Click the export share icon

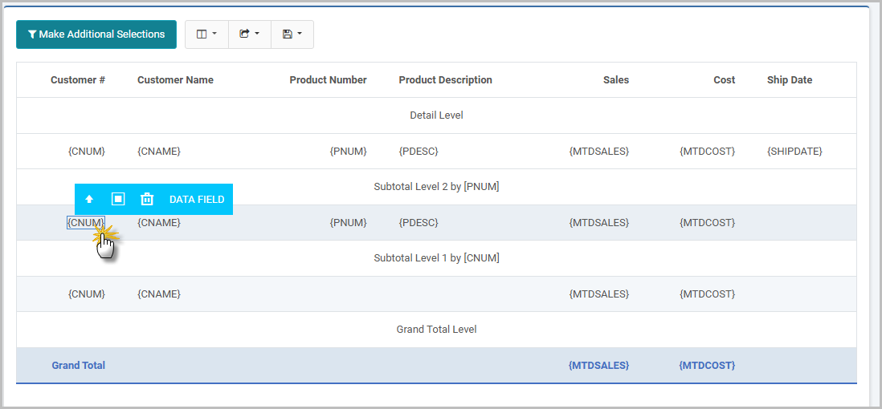point(244,34)
